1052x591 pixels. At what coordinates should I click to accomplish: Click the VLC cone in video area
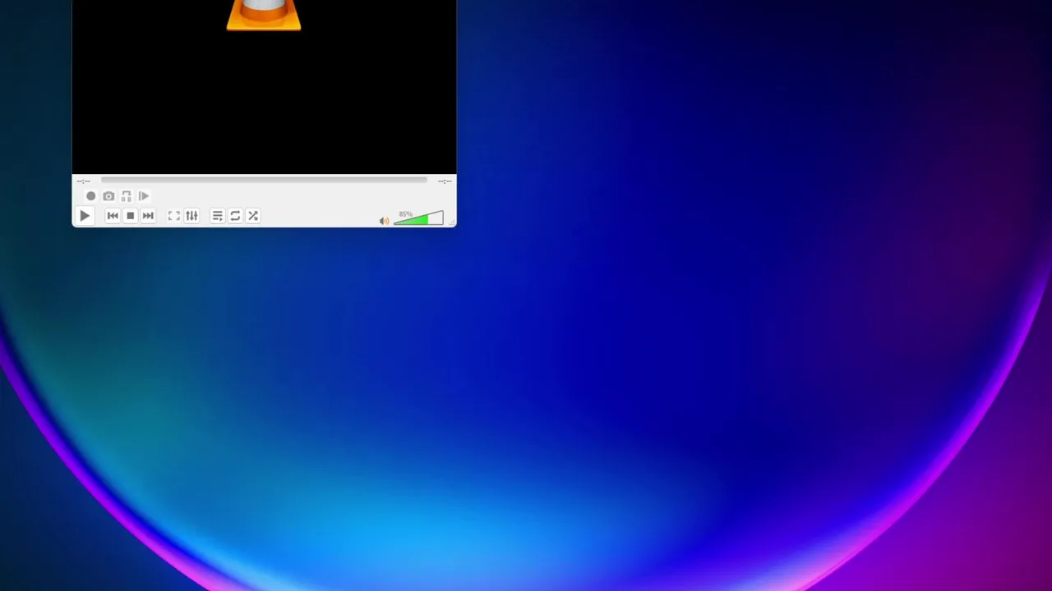click(264, 15)
